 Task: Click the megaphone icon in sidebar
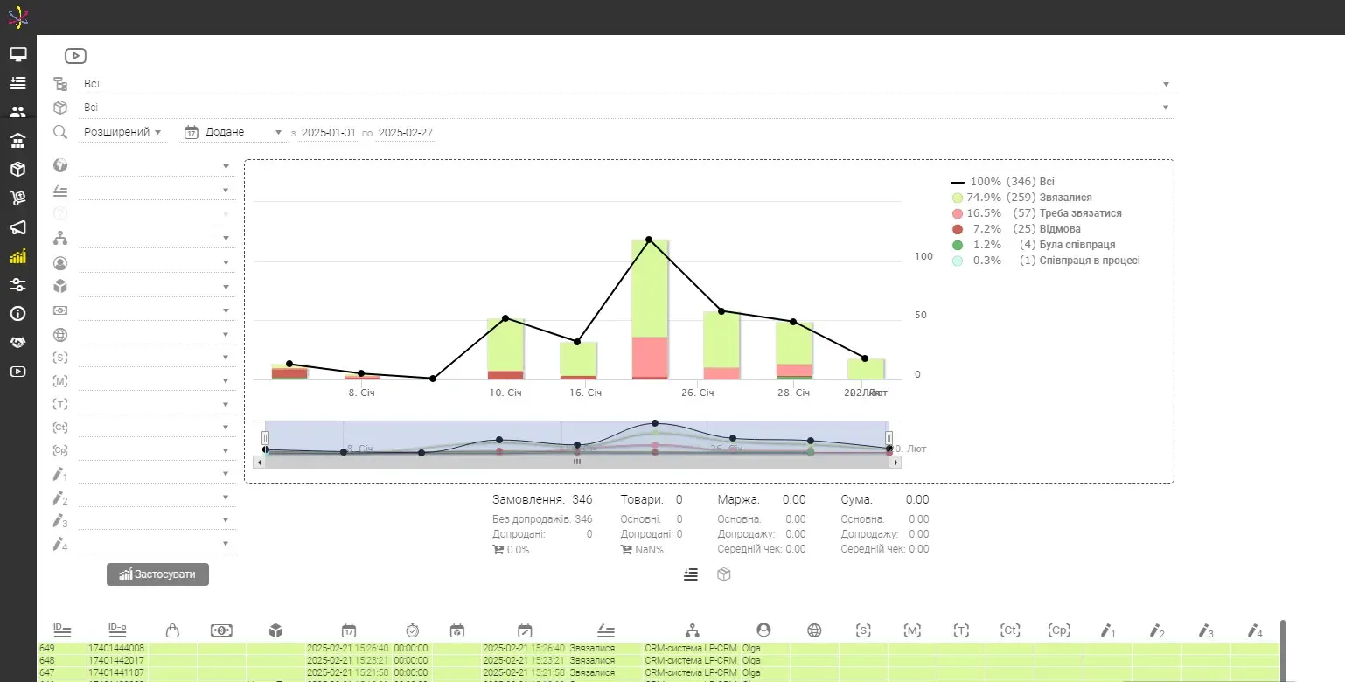pos(17,227)
